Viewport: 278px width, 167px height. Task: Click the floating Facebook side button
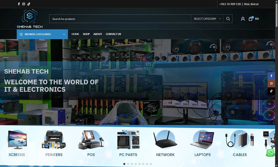coord(271,76)
